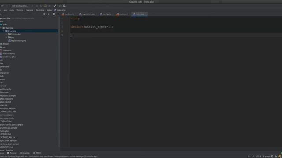Select the 'Example' breadcrumb
282x158 pixels.
point(30,10)
